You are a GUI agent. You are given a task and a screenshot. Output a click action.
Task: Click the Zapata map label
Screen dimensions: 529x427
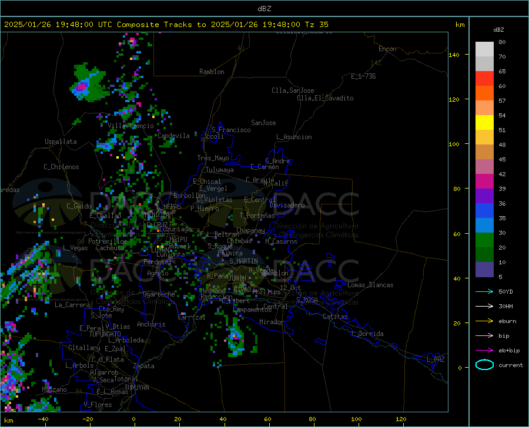click(x=144, y=366)
